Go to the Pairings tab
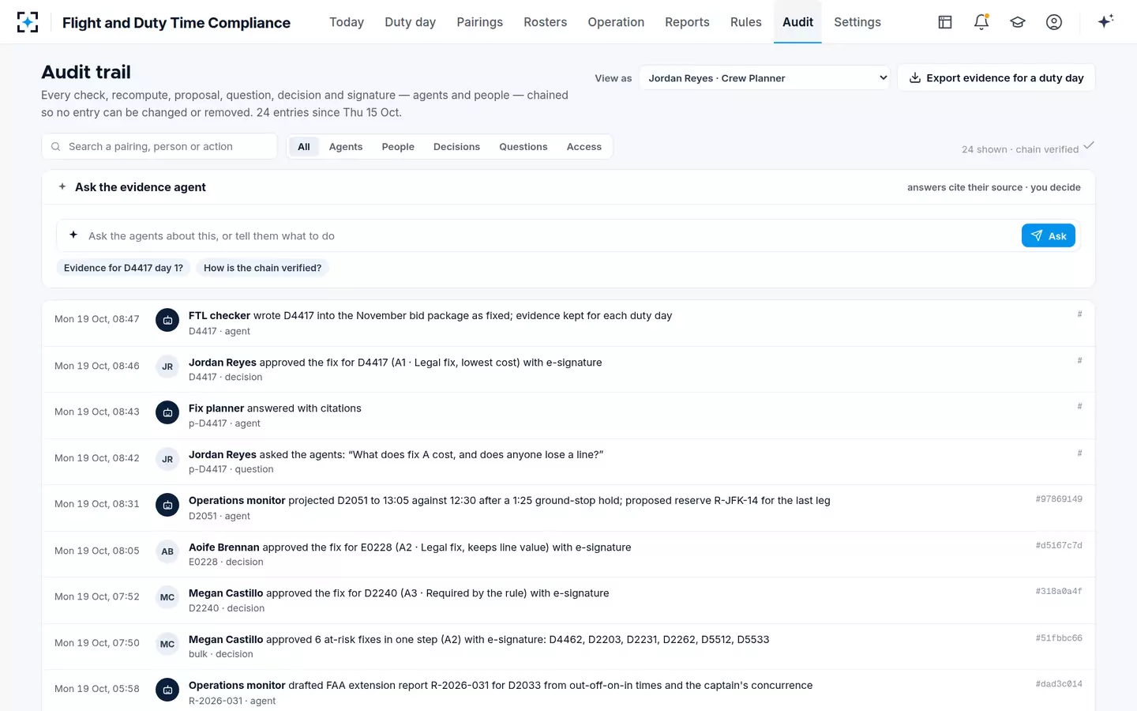Image resolution: width=1137 pixels, height=711 pixels. pyautogui.click(x=479, y=22)
